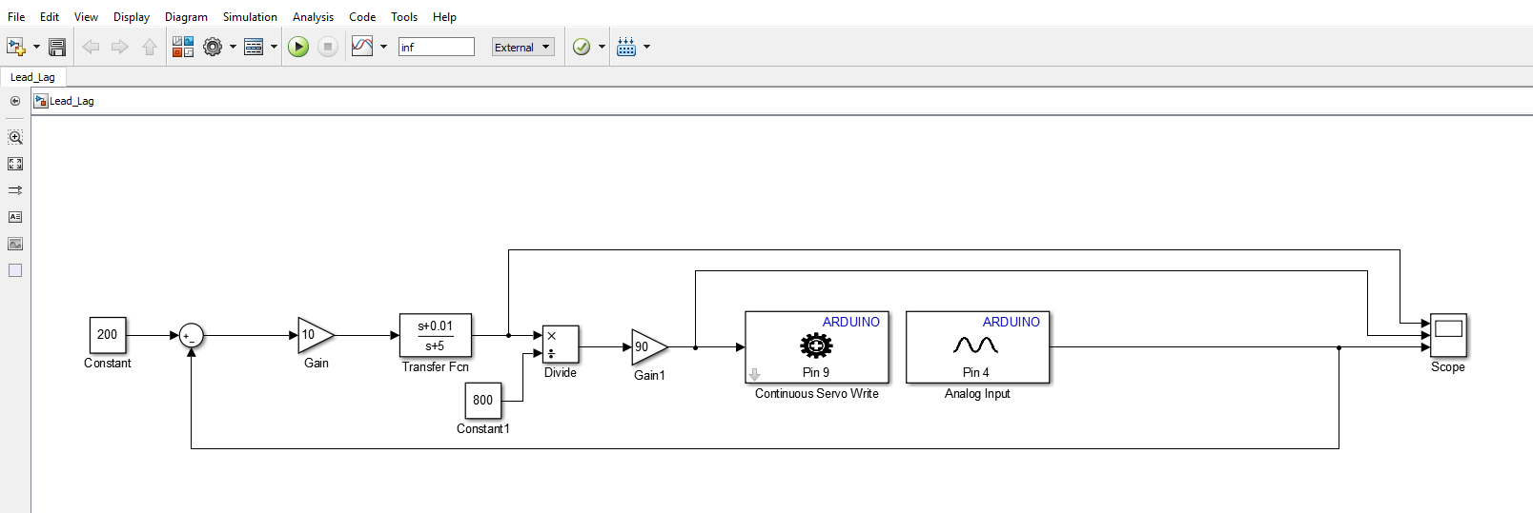Click the Run simulation play button
Viewport: 1533px width, 513px height.
[x=298, y=47]
